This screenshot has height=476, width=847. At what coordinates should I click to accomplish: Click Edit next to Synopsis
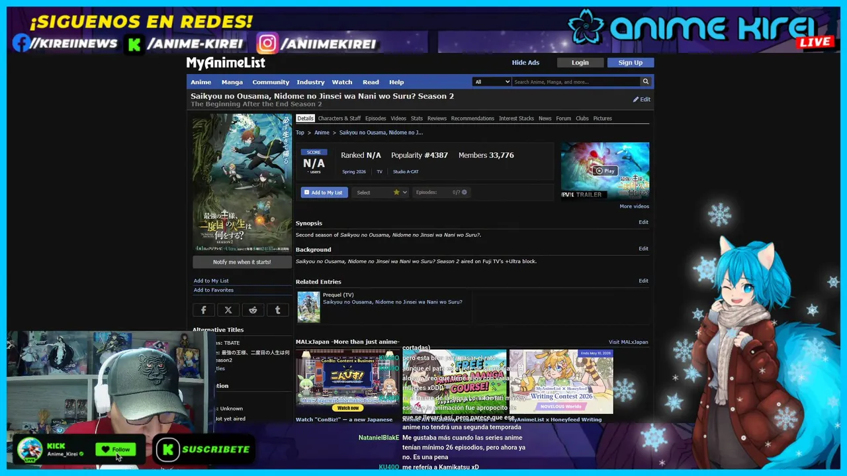pyautogui.click(x=643, y=222)
